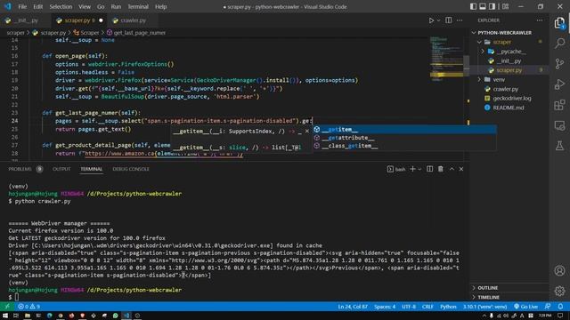Open the Selection menu

pos(61,6)
